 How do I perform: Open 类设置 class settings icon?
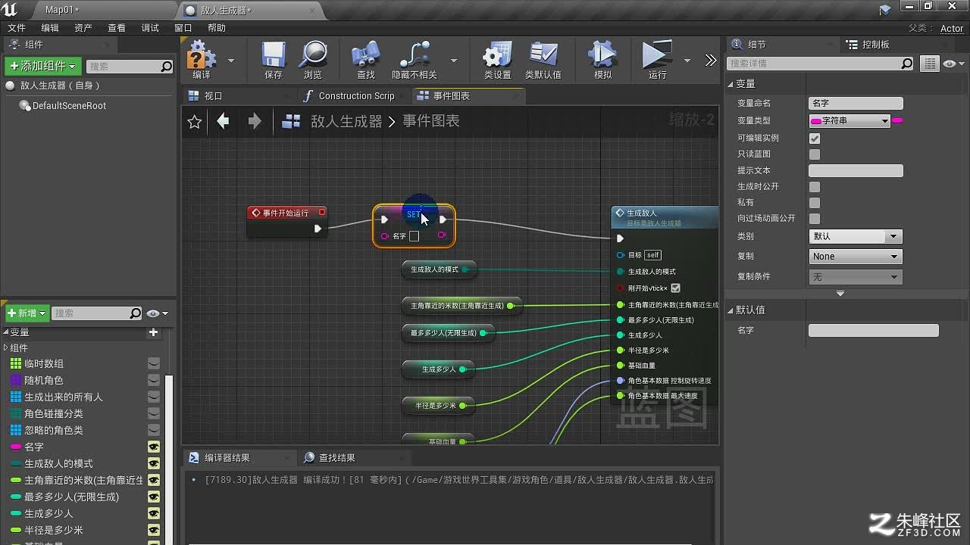[497, 59]
